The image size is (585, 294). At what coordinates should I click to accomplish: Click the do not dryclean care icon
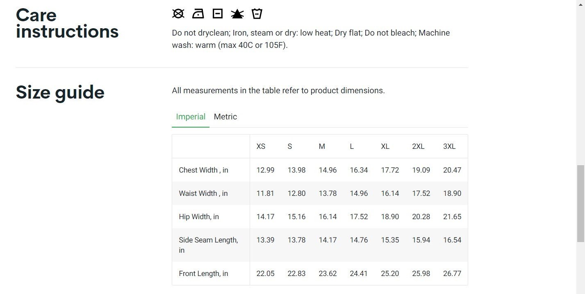(178, 14)
